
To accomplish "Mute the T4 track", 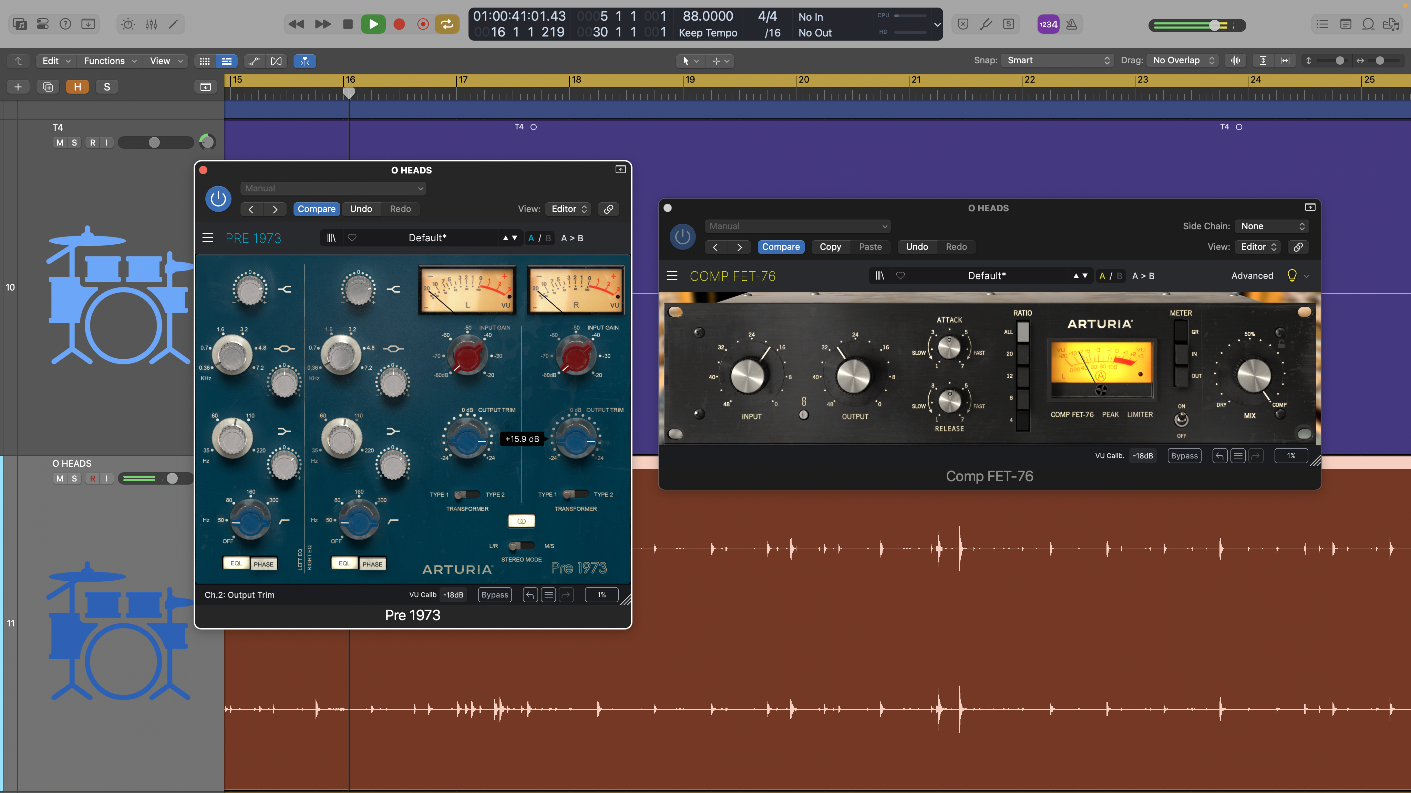I will pos(60,142).
